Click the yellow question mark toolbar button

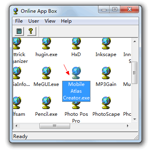[31, 31]
